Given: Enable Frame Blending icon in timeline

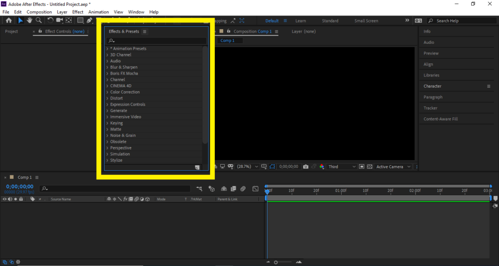Looking at the screenshot, I should tap(233, 189).
